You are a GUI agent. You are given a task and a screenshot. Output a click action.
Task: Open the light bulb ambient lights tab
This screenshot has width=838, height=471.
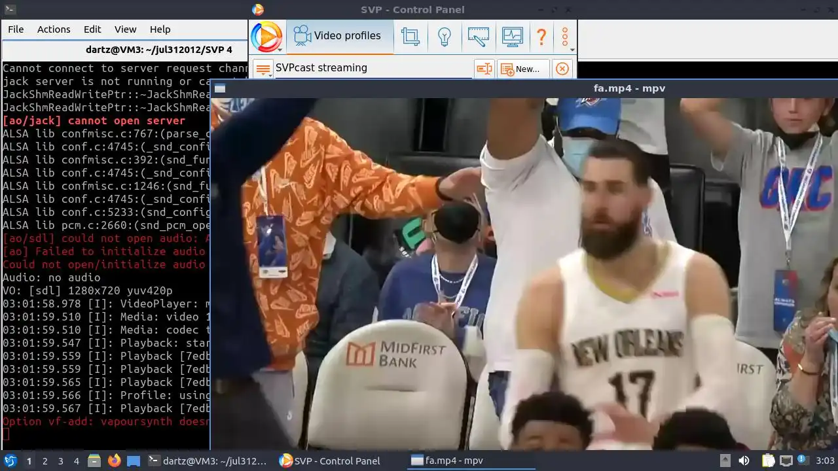coord(445,36)
